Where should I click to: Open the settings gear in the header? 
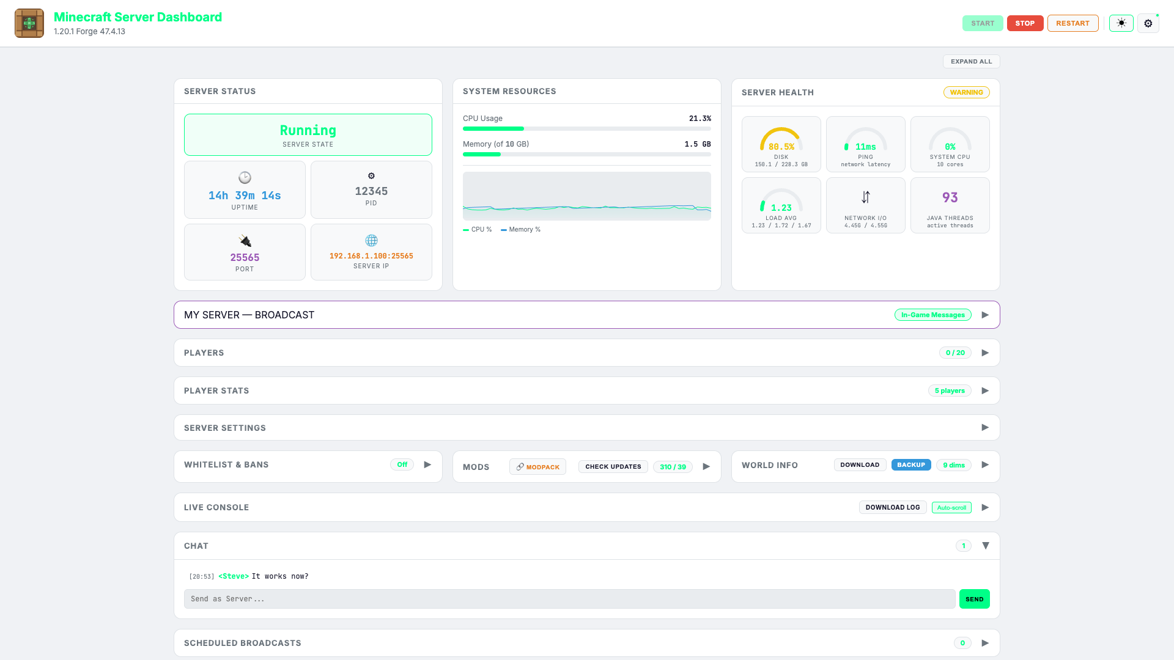pyautogui.click(x=1148, y=23)
